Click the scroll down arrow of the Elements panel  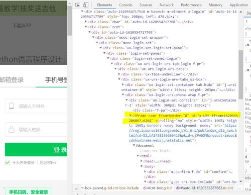240,181
